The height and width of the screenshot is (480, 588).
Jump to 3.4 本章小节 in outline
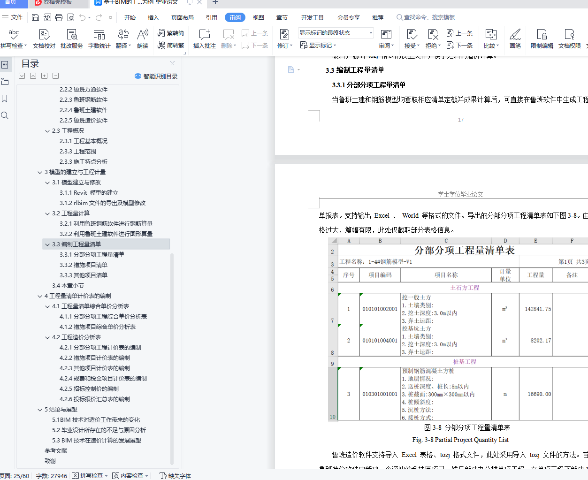point(68,286)
